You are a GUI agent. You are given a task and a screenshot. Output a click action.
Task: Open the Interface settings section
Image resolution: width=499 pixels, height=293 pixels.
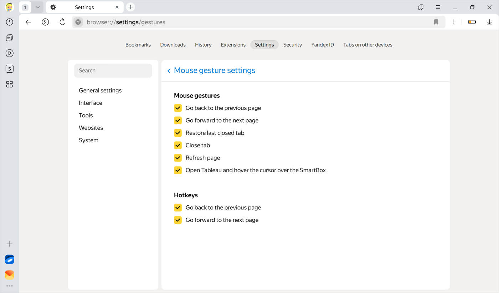91,103
